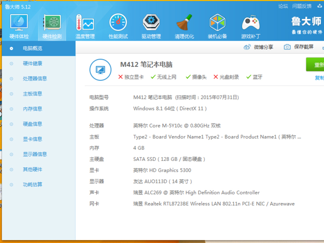The width and height of the screenshot is (324, 243).
Task: Click the 鲁大师 5.12 window title
Action: 18,7
